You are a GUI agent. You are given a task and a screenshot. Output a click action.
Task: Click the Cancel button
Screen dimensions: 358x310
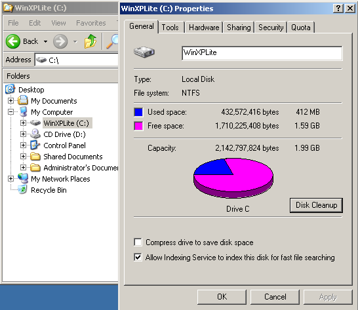coord(275,297)
